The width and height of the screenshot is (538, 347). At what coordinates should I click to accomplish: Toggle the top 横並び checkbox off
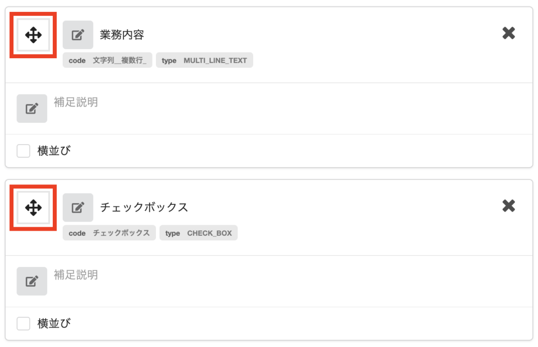coord(23,151)
